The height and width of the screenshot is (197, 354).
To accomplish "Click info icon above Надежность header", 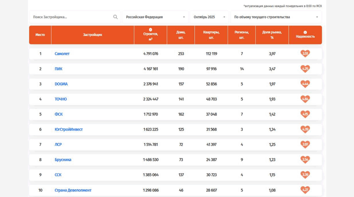I will click(305, 32).
